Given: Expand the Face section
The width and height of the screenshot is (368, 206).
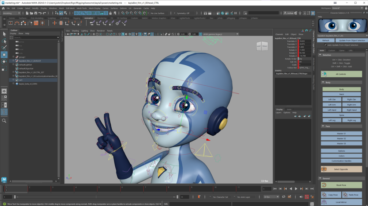Looking at the screenshot, I should pyautogui.click(x=323, y=126).
